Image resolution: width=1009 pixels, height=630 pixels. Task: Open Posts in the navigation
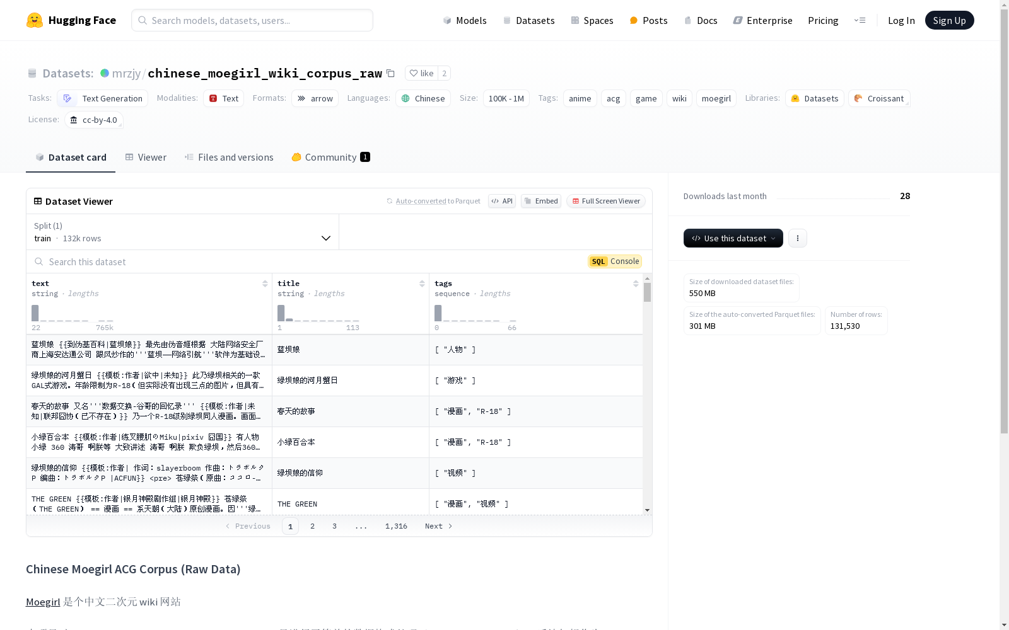(648, 20)
